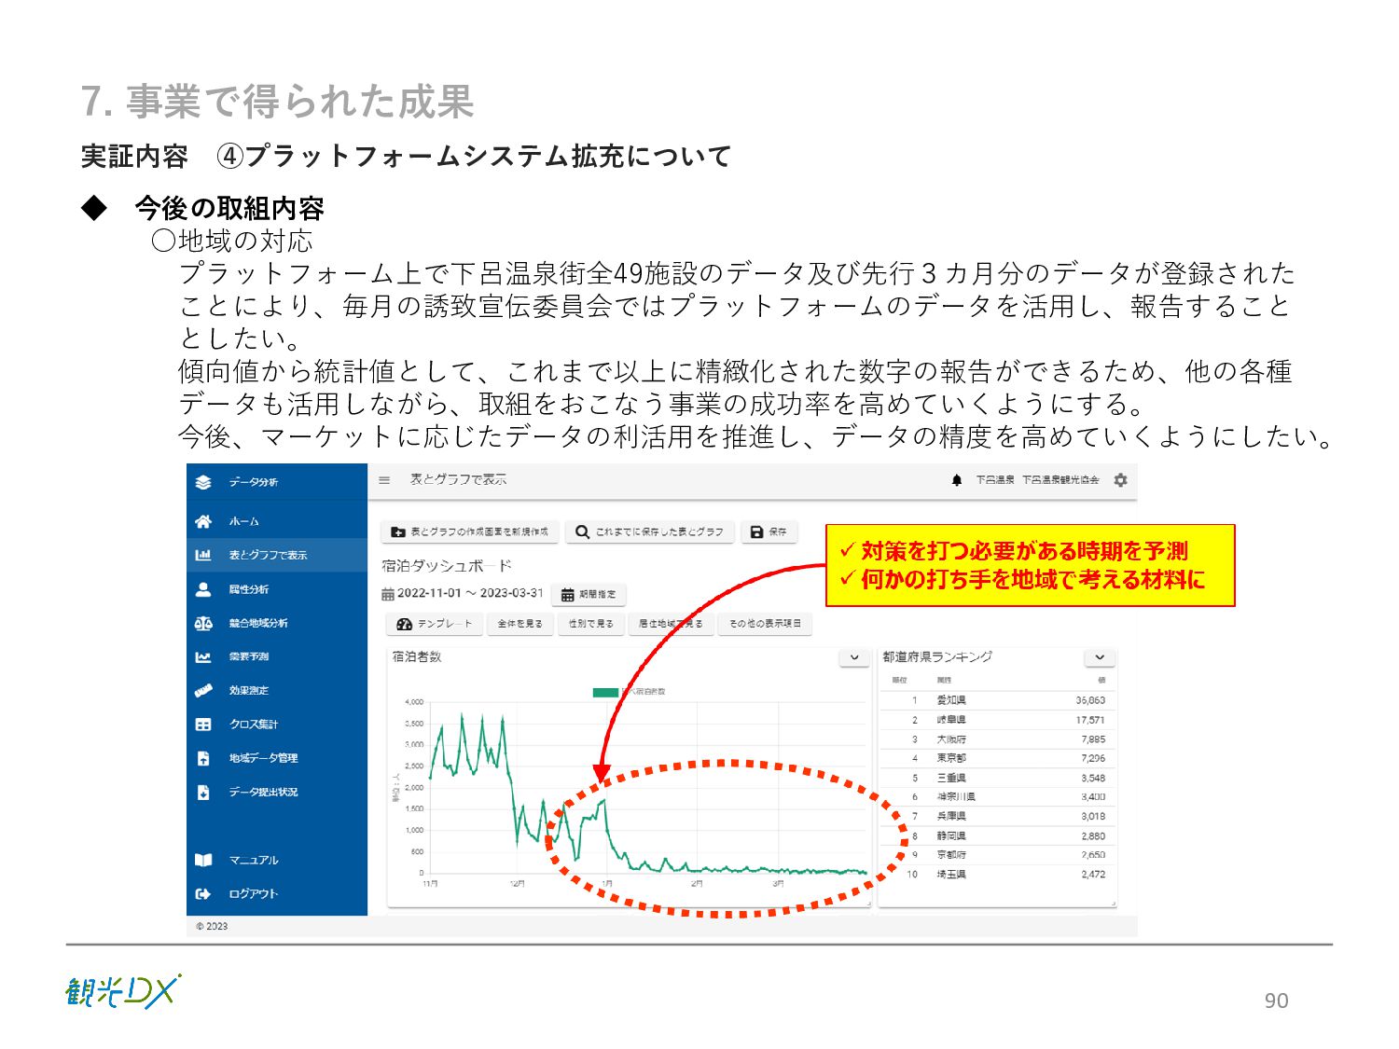Open the テンプレート template button
This screenshot has height=1049, width=1399.
click(435, 624)
